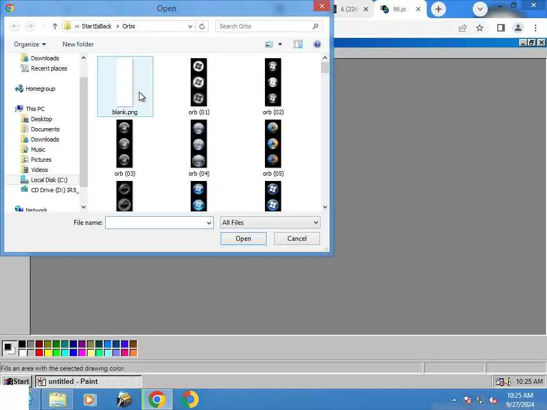
Task: Pick the yellow color in Paint palette
Action: [x=48, y=352]
